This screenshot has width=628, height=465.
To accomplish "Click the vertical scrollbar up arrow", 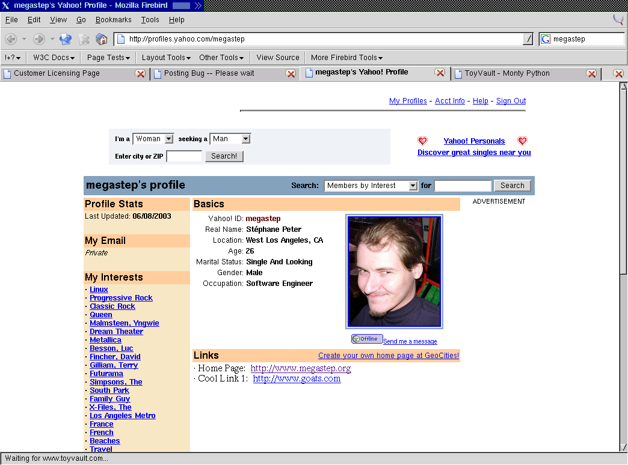I will [x=624, y=87].
